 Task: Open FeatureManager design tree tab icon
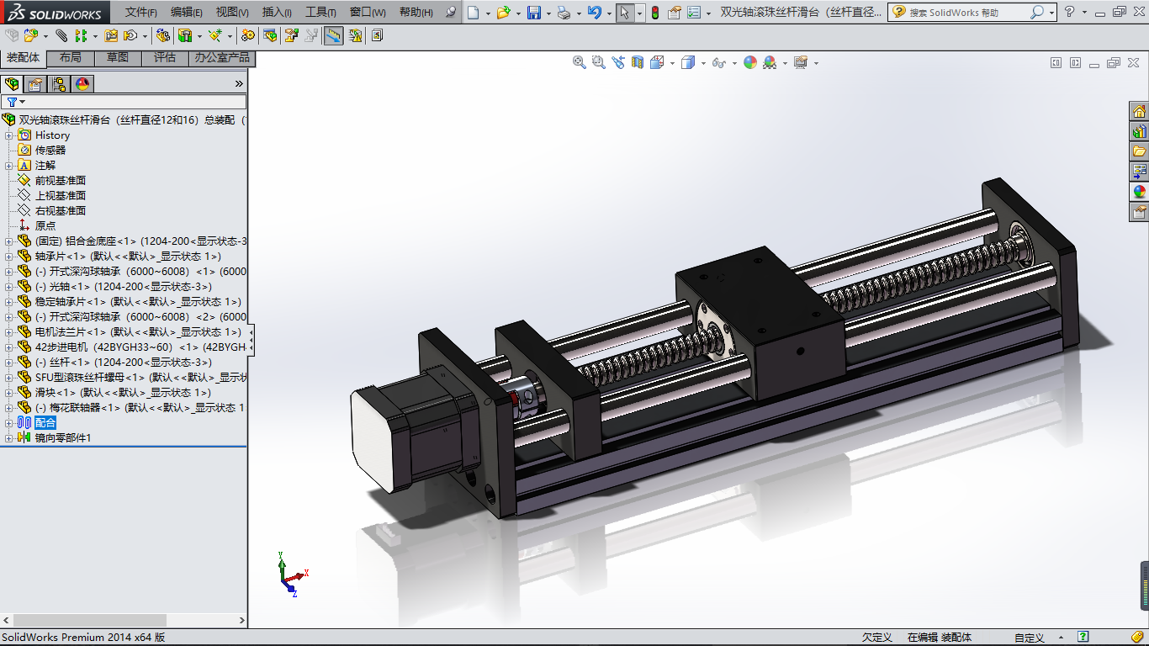tap(12, 83)
